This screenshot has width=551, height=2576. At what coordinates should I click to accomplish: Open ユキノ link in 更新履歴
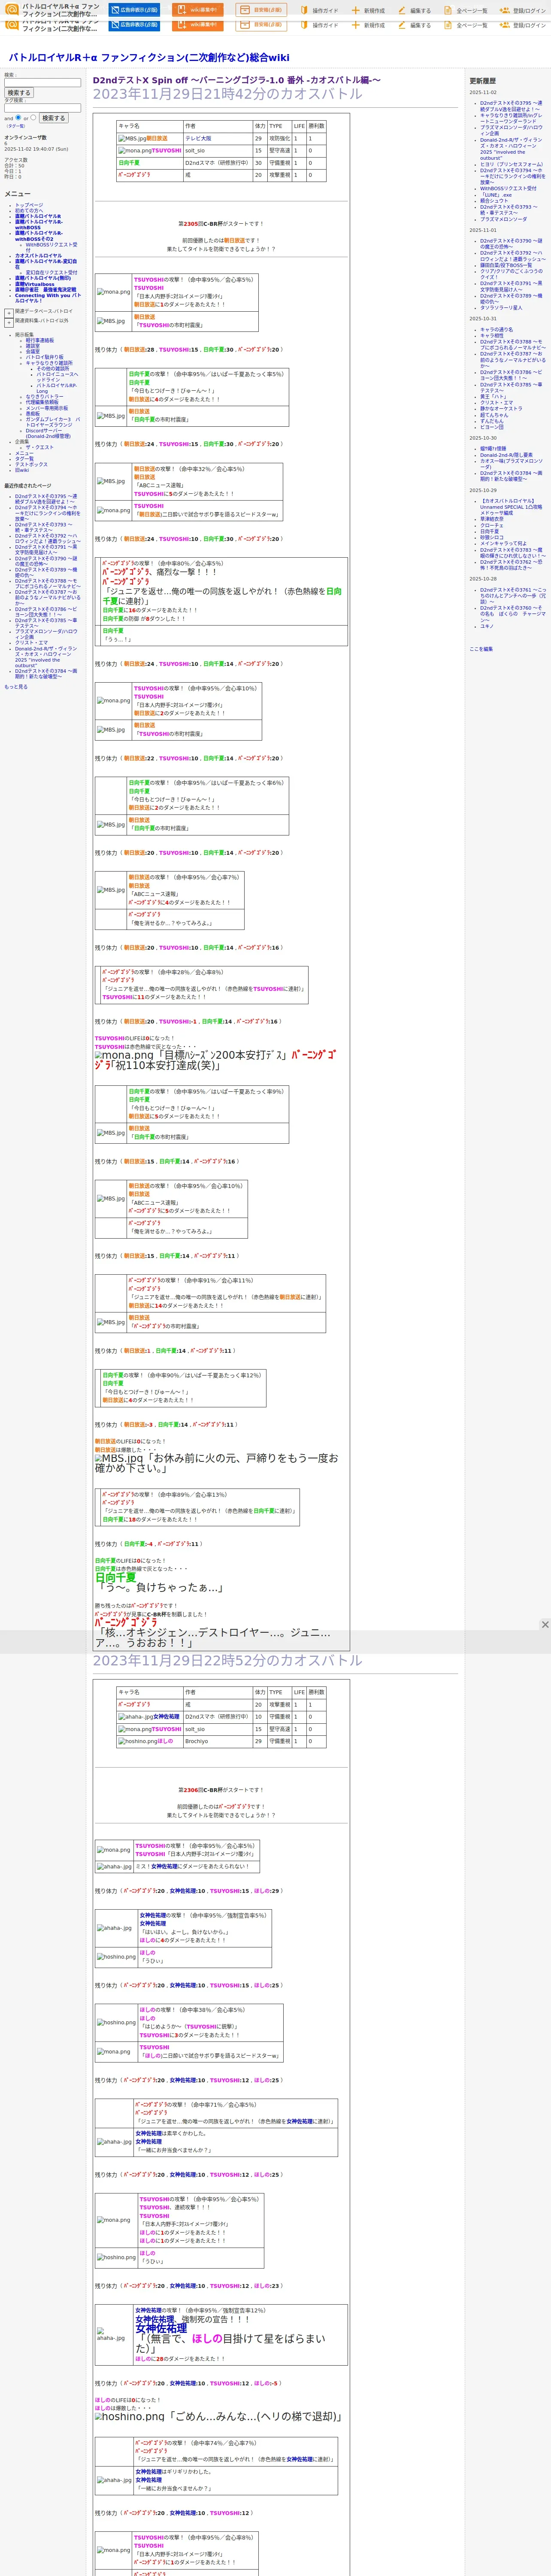coord(487,626)
